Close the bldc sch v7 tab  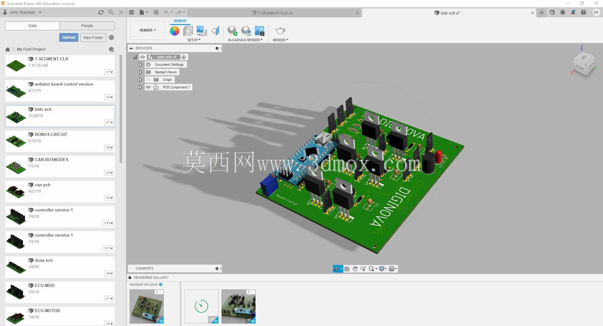point(532,13)
